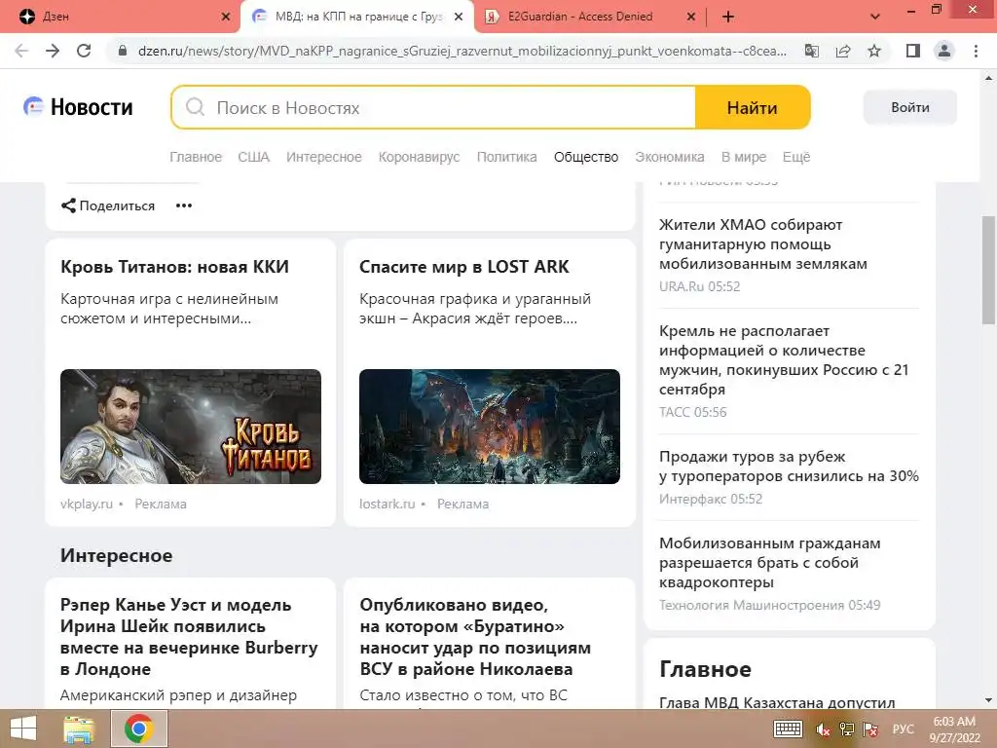Open the Спасите мир в LOST ARK ad title
Screen dimensions: 997x748
(x=464, y=267)
